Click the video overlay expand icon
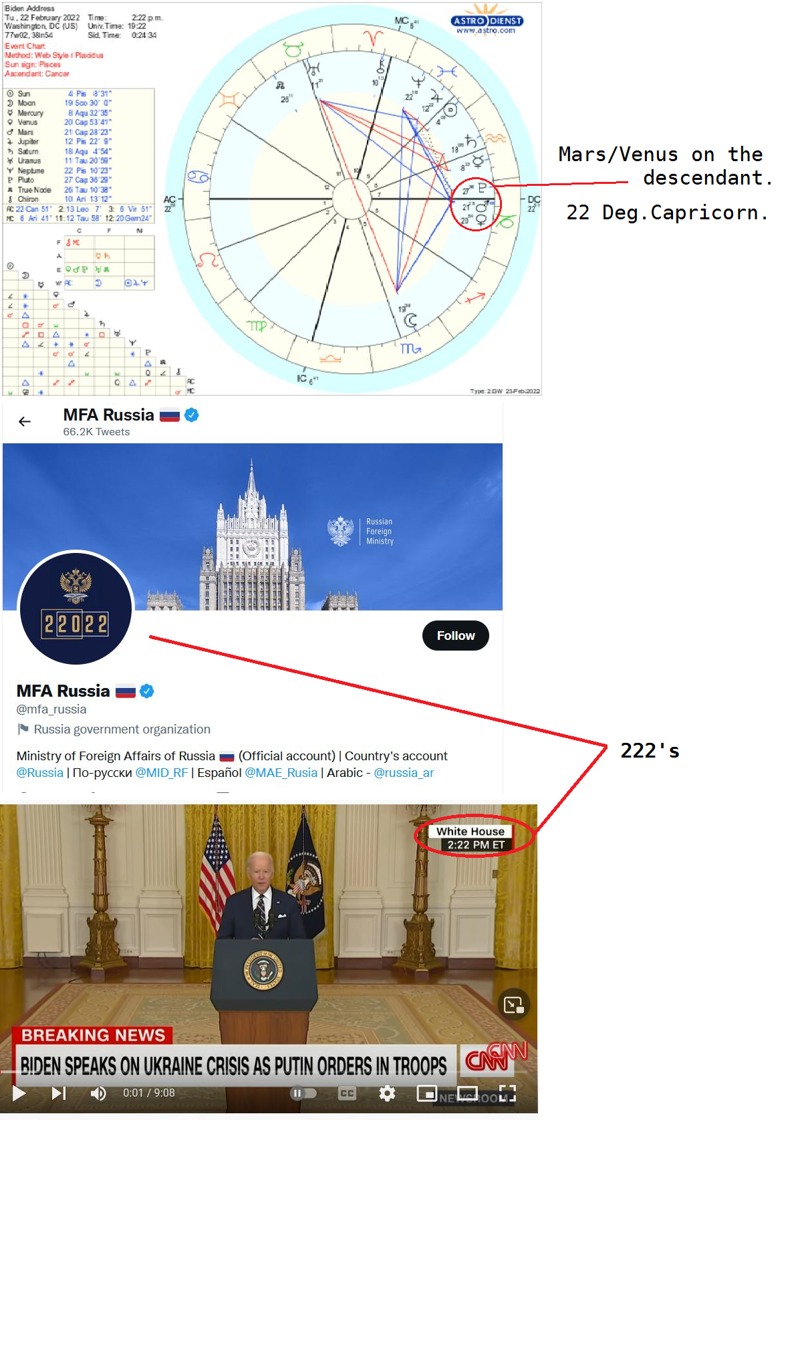 pos(513,1004)
